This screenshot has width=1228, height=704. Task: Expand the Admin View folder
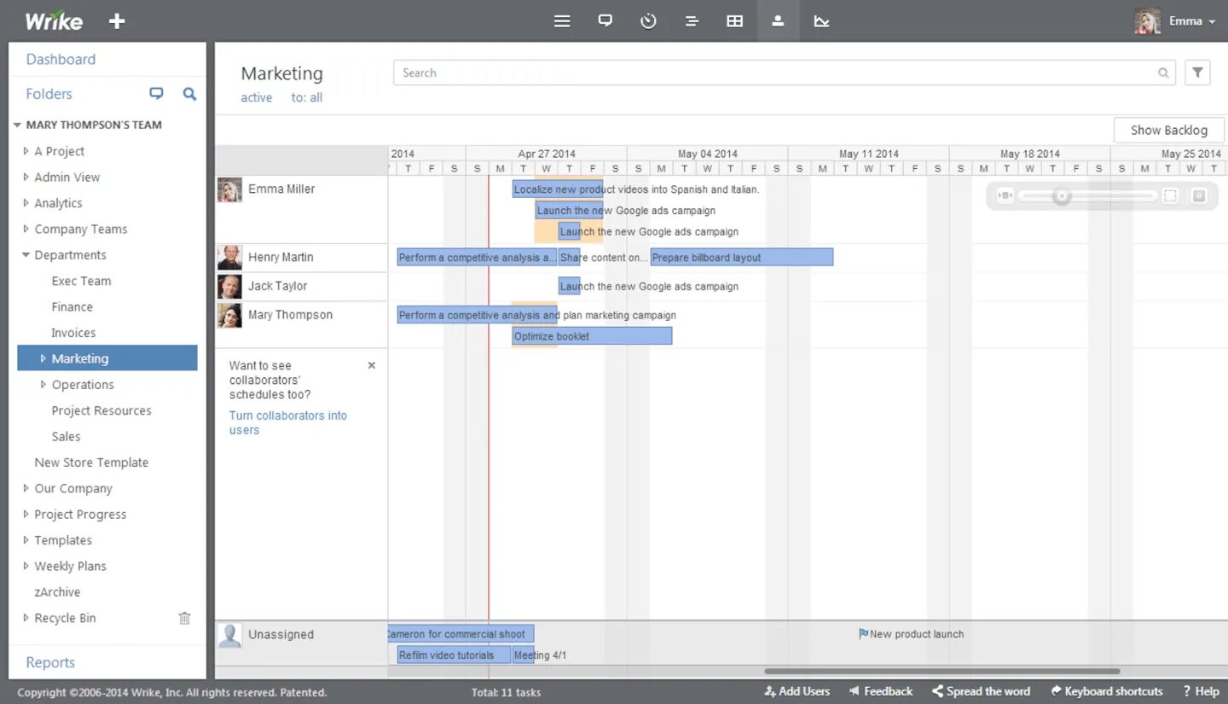point(26,177)
